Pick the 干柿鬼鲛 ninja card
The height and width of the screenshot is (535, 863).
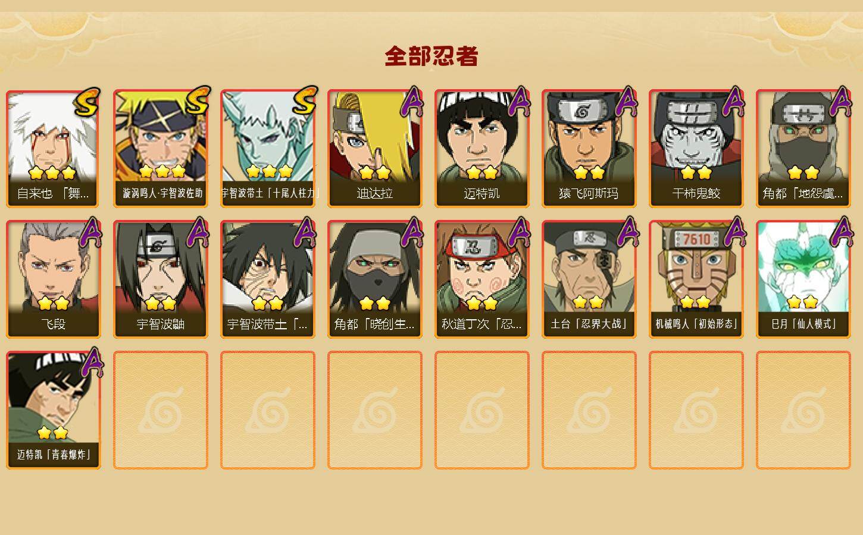(x=696, y=149)
